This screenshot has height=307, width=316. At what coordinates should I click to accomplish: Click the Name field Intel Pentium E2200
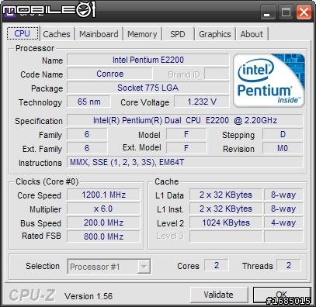[x=148, y=60]
